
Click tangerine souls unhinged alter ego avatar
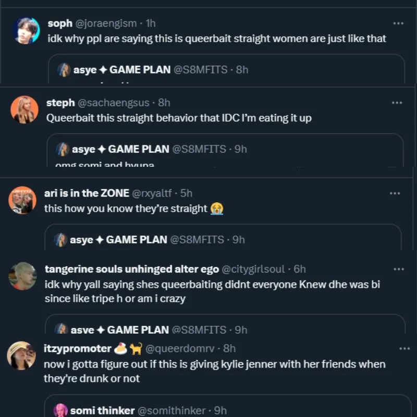[22, 276]
